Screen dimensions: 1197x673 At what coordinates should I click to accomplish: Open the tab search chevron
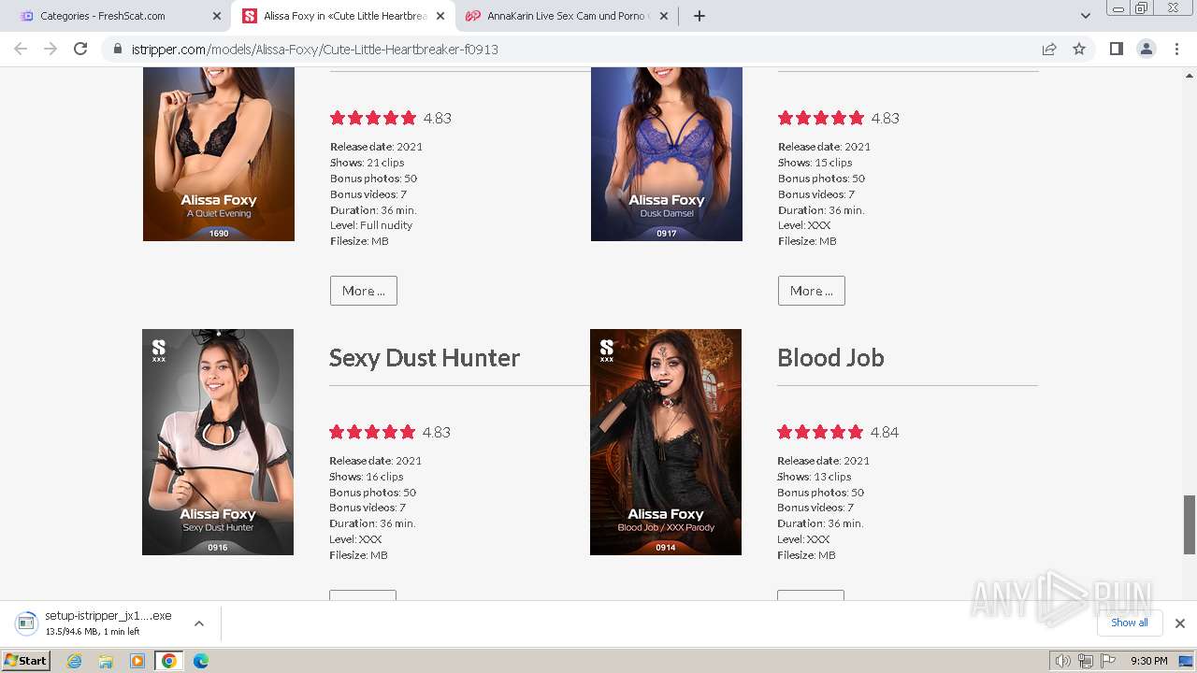click(1085, 16)
